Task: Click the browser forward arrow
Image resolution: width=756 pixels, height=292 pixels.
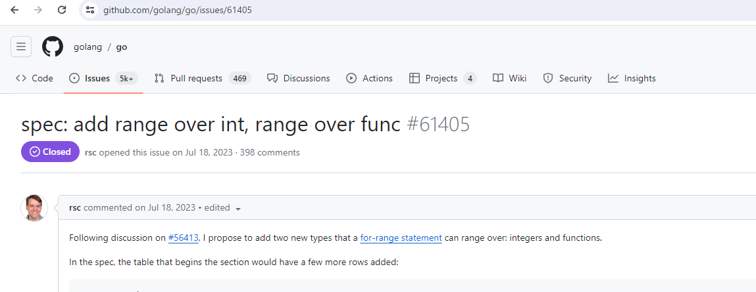Action: [x=39, y=10]
